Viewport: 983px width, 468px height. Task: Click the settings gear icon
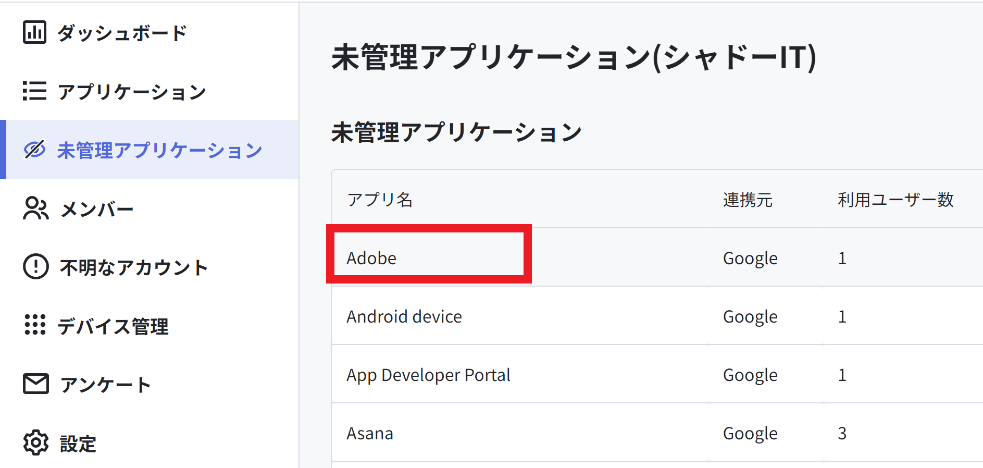click(35, 442)
